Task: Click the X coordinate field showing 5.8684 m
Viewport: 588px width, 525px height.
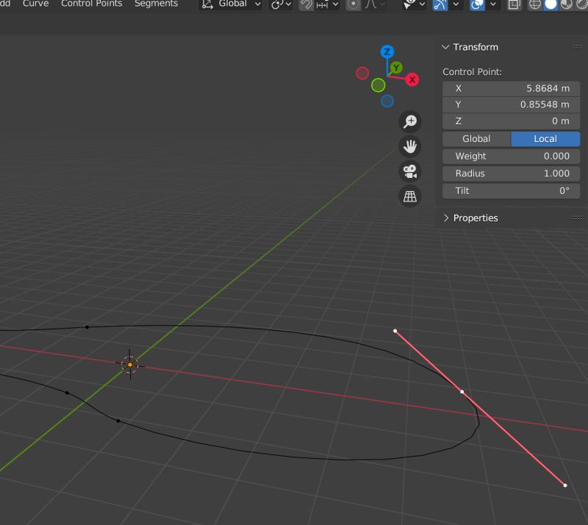Action: tap(511, 88)
